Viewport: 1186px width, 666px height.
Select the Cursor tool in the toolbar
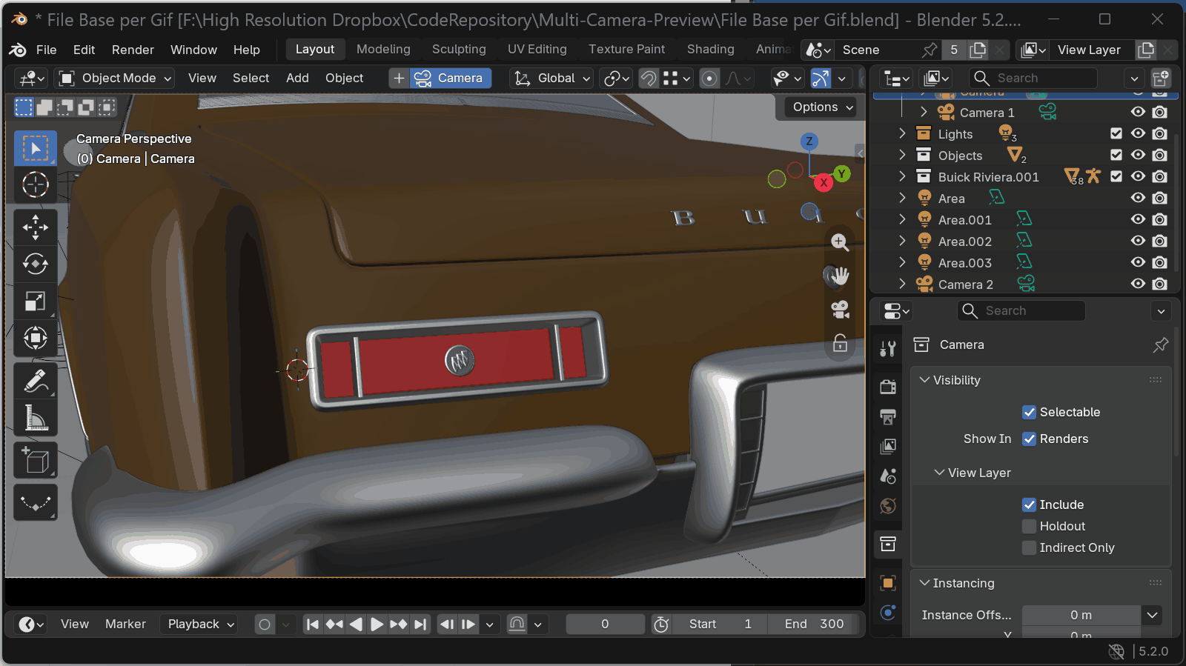tap(36, 184)
